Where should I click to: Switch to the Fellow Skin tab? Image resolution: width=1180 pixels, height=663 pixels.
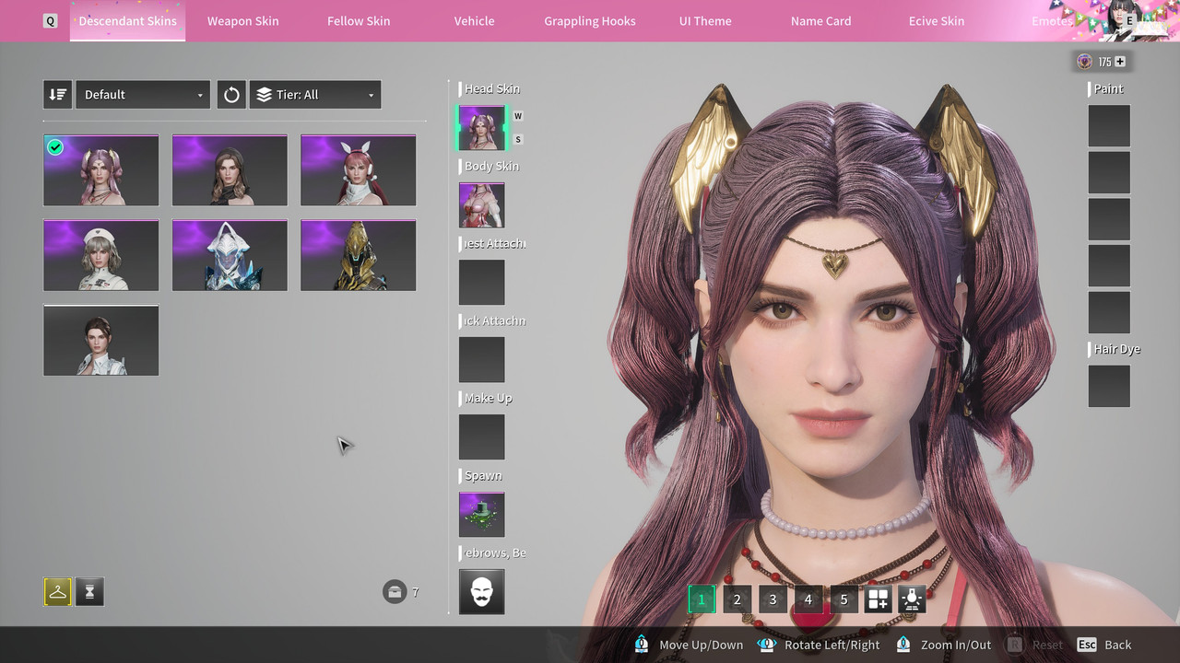359,21
